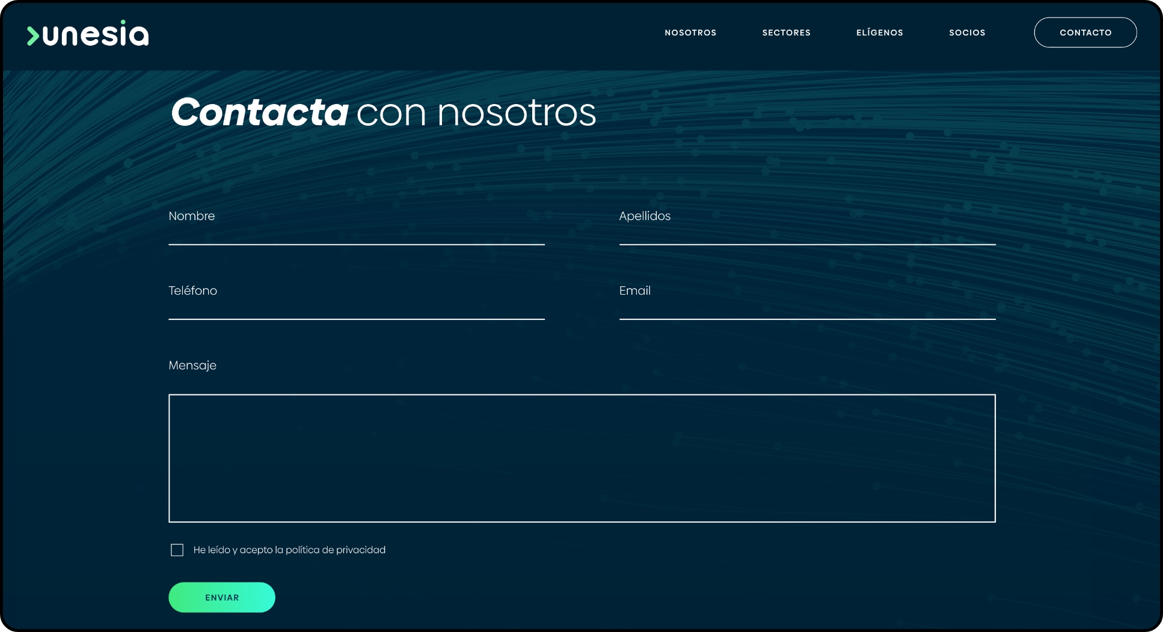Click the green chevron in the unesia logo
This screenshot has height=632, width=1163.
tap(32, 36)
